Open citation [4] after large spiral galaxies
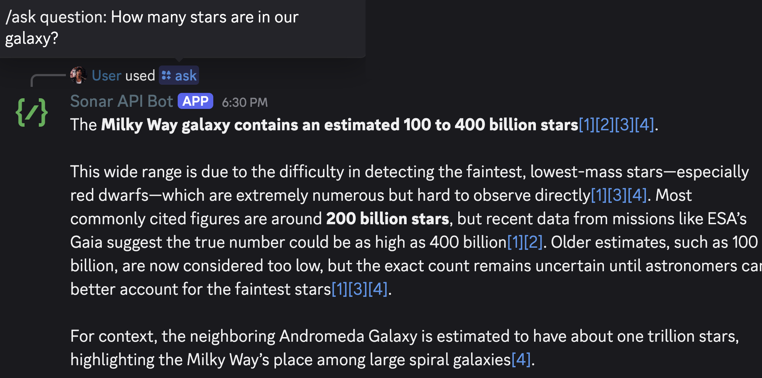 521,359
